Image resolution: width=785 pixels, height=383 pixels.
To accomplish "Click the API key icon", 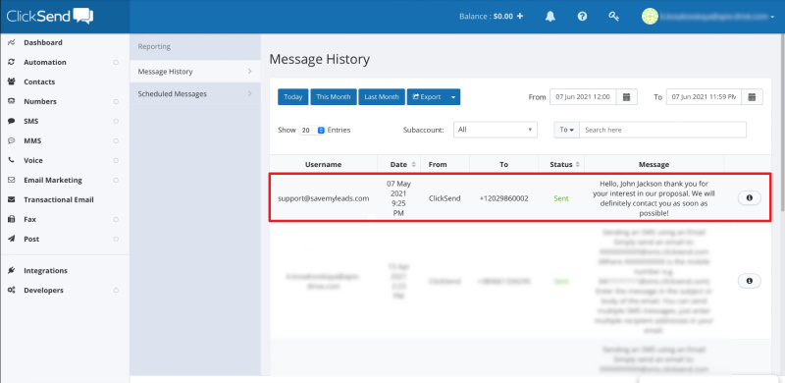I will [614, 16].
